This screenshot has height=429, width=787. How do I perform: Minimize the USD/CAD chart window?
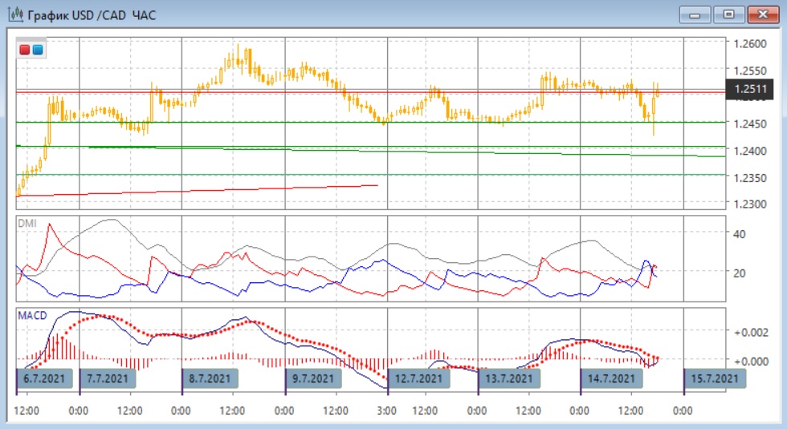click(695, 14)
